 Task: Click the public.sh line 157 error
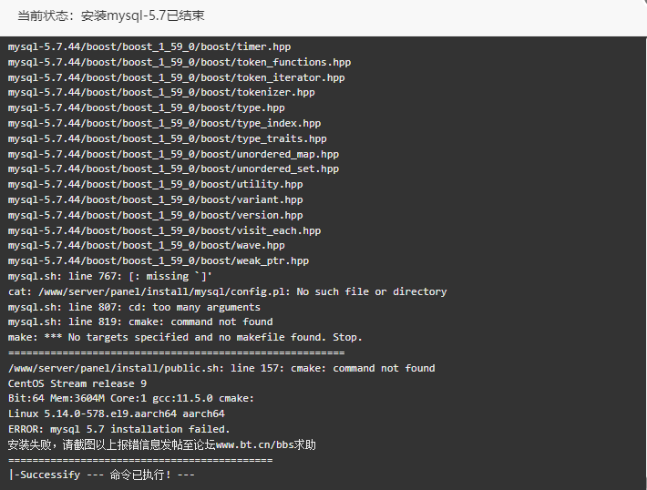221,368
